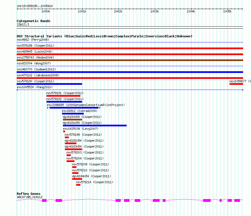Select the red bar under nsv578204
The height and width of the screenshot is (216, 251).
(71, 161)
